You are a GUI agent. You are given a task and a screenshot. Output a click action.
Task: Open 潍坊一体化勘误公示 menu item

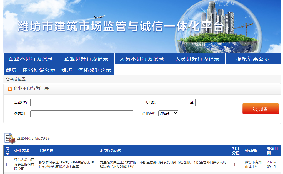[31, 70]
